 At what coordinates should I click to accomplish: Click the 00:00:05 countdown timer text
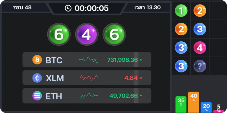coord(91,8)
